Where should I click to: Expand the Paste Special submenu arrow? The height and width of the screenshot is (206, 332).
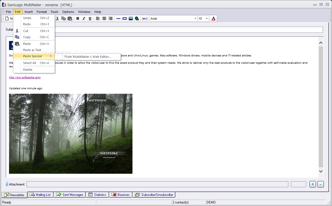tap(51, 56)
